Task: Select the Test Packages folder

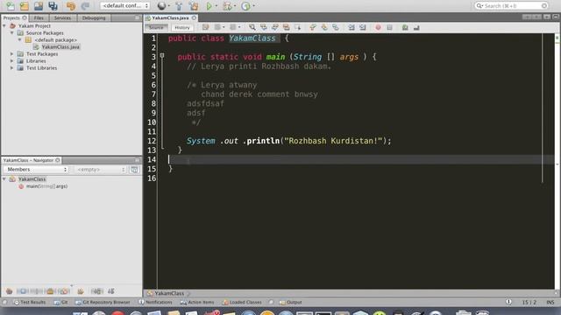Action: click(x=42, y=54)
